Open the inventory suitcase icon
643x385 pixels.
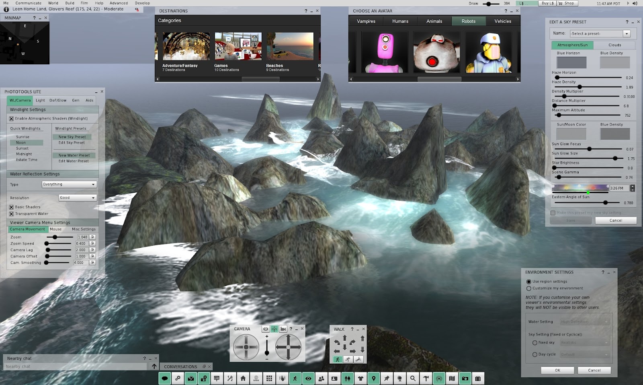click(477, 378)
